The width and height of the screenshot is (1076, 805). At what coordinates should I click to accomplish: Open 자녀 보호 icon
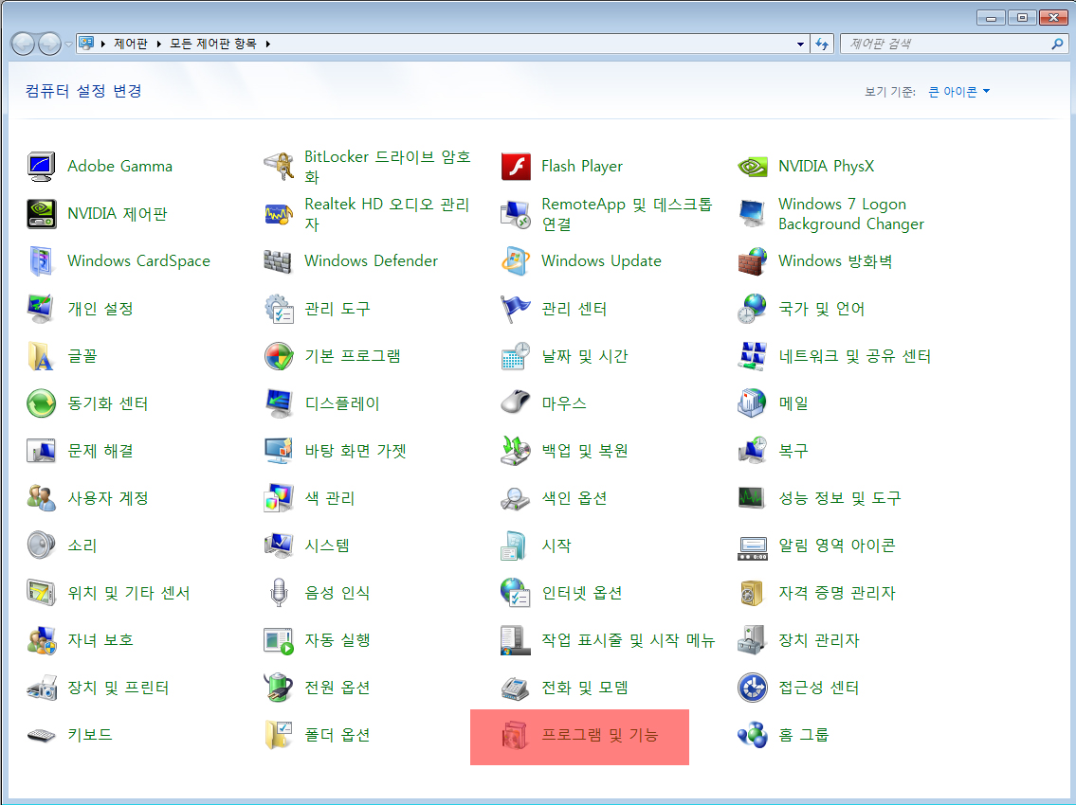click(41, 640)
